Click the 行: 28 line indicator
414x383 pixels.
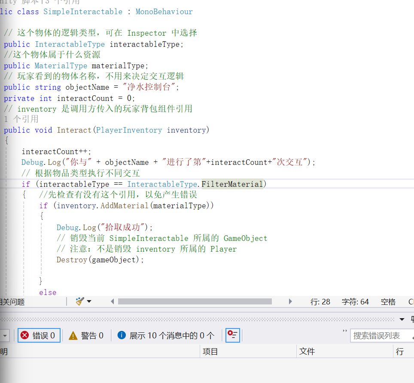click(320, 302)
